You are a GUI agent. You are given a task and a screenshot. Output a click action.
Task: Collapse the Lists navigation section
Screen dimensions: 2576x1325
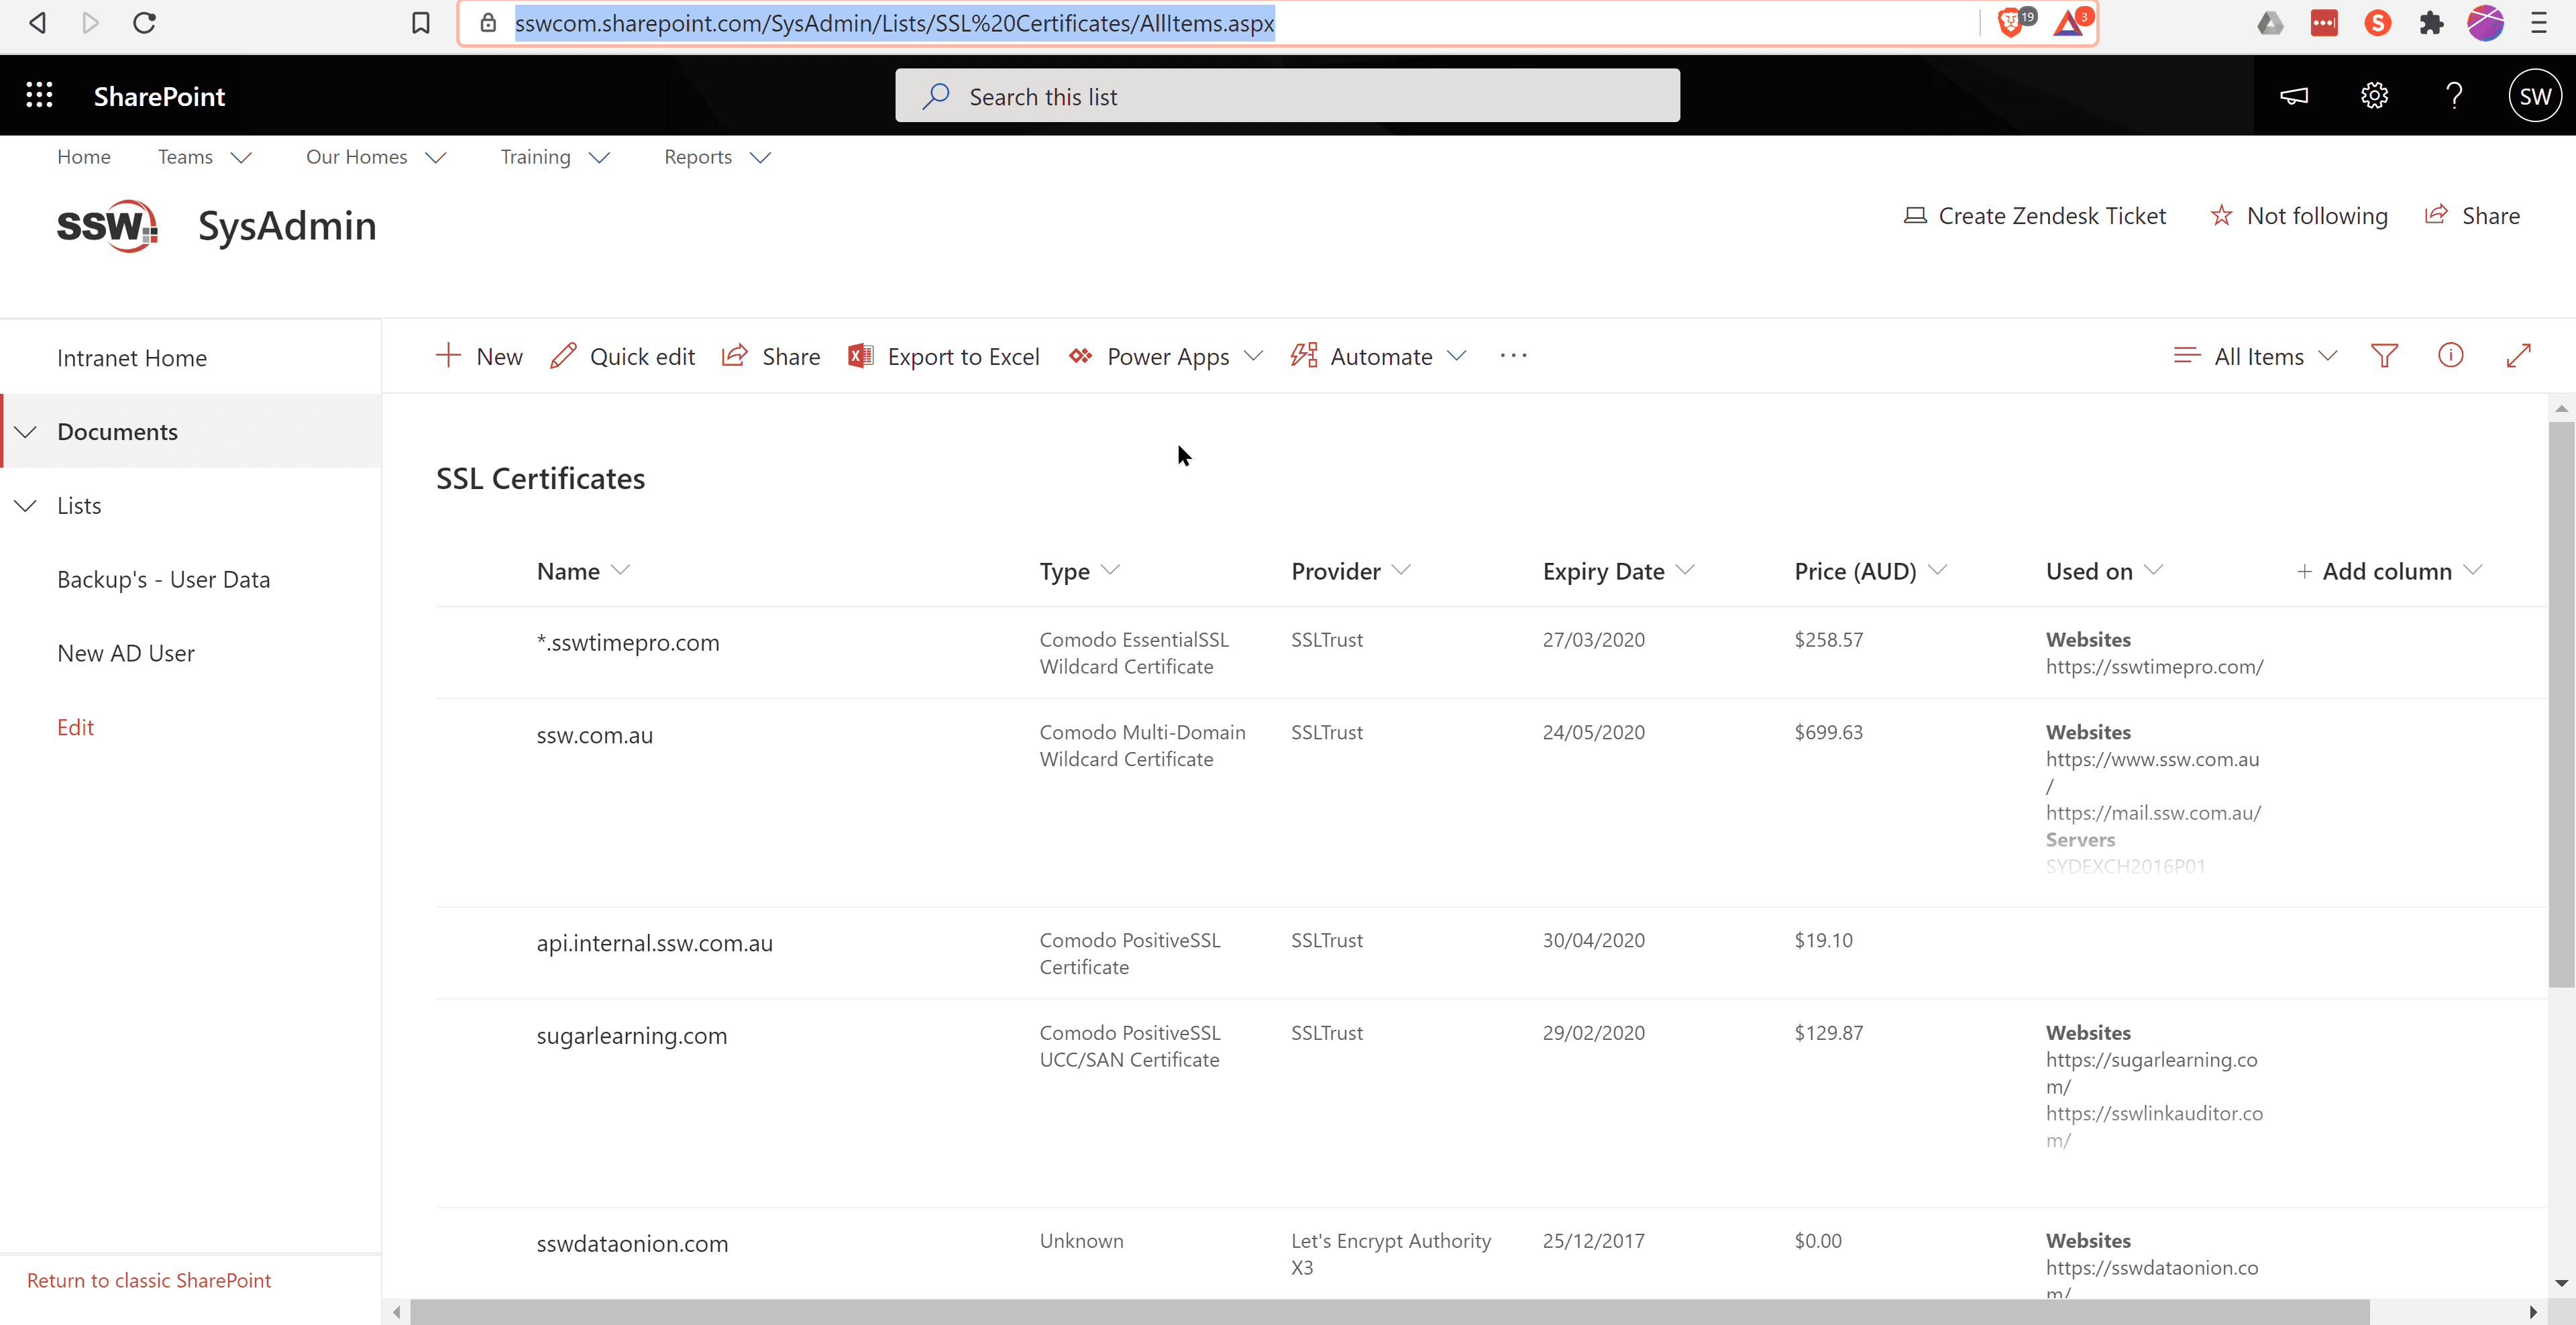click(26, 506)
